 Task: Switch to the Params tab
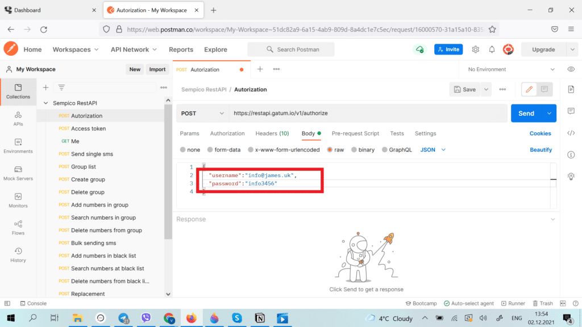click(189, 133)
